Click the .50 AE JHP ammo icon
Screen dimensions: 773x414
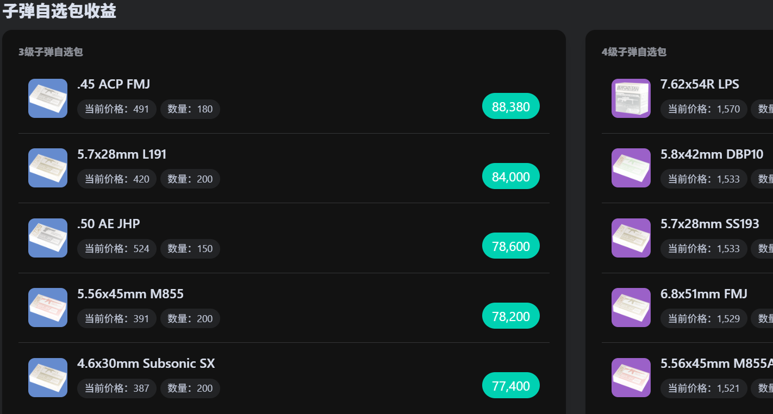48,238
